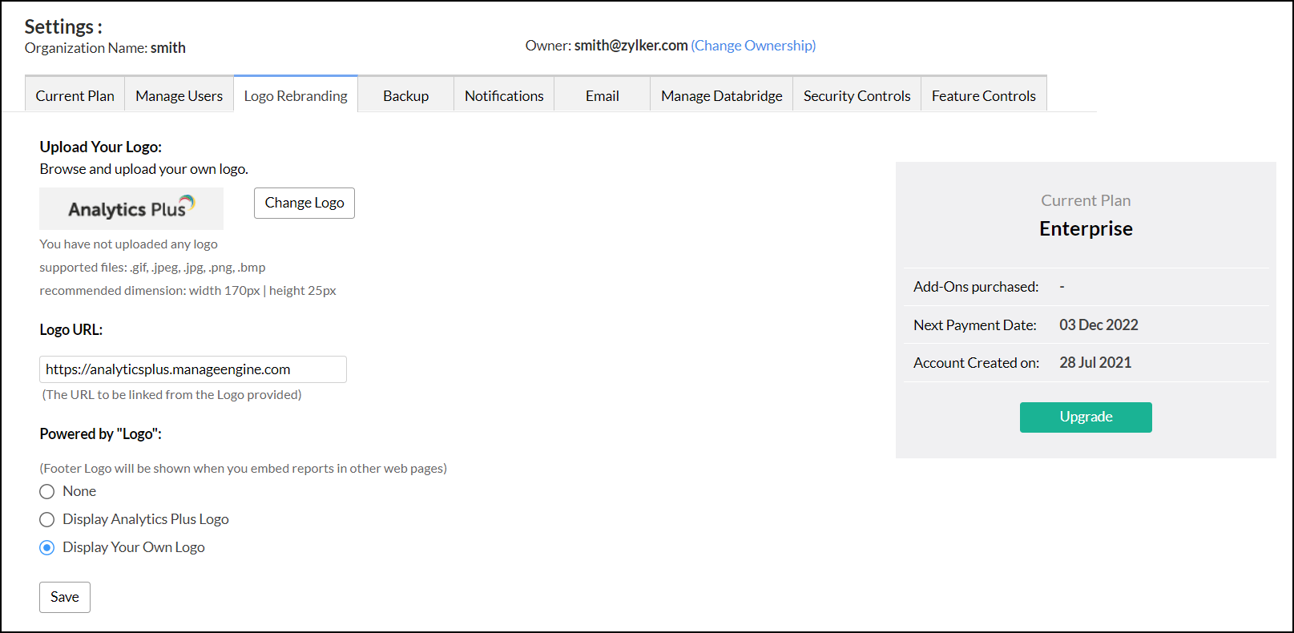Open the Notifications tab
Viewport: 1294px width, 633px height.
point(504,95)
